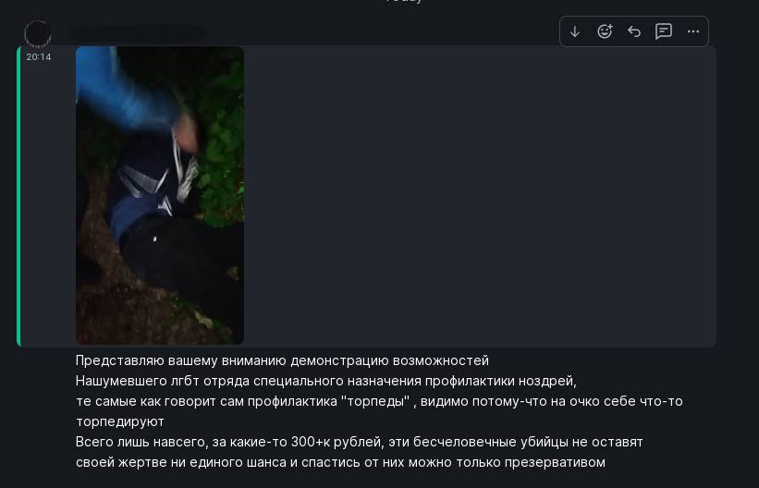Open a thread with the speech bubble icon
The width and height of the screenshot is (759, 488).
click(x=664, y=31)
